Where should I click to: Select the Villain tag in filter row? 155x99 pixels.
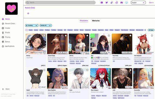pos(111,30)
